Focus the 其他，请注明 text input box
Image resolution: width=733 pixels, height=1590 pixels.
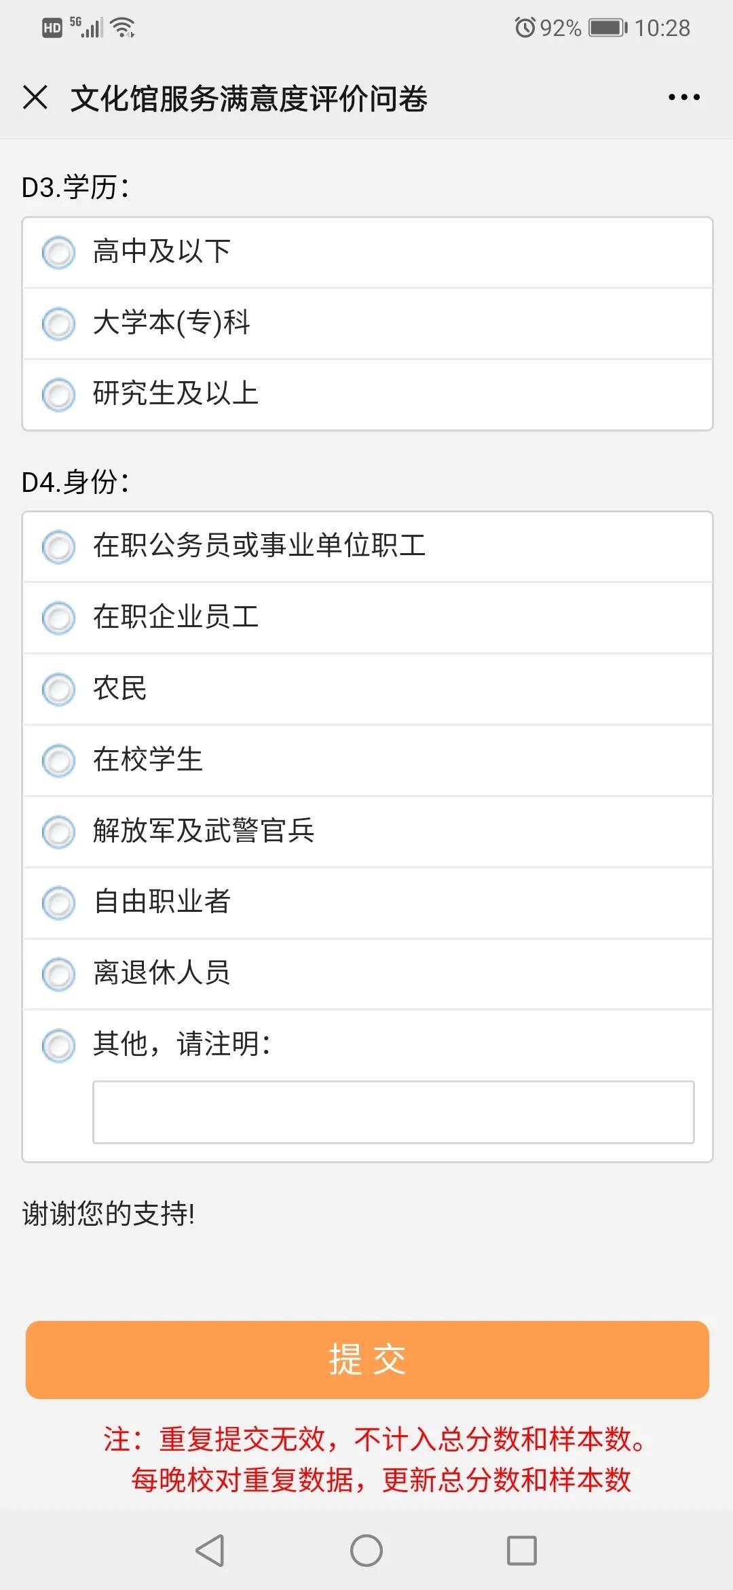tap(393, 1112)
